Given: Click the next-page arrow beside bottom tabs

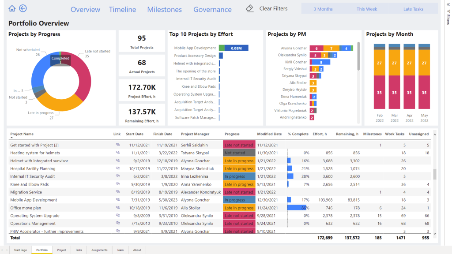Looking at the screenshot, I should 7,250.
